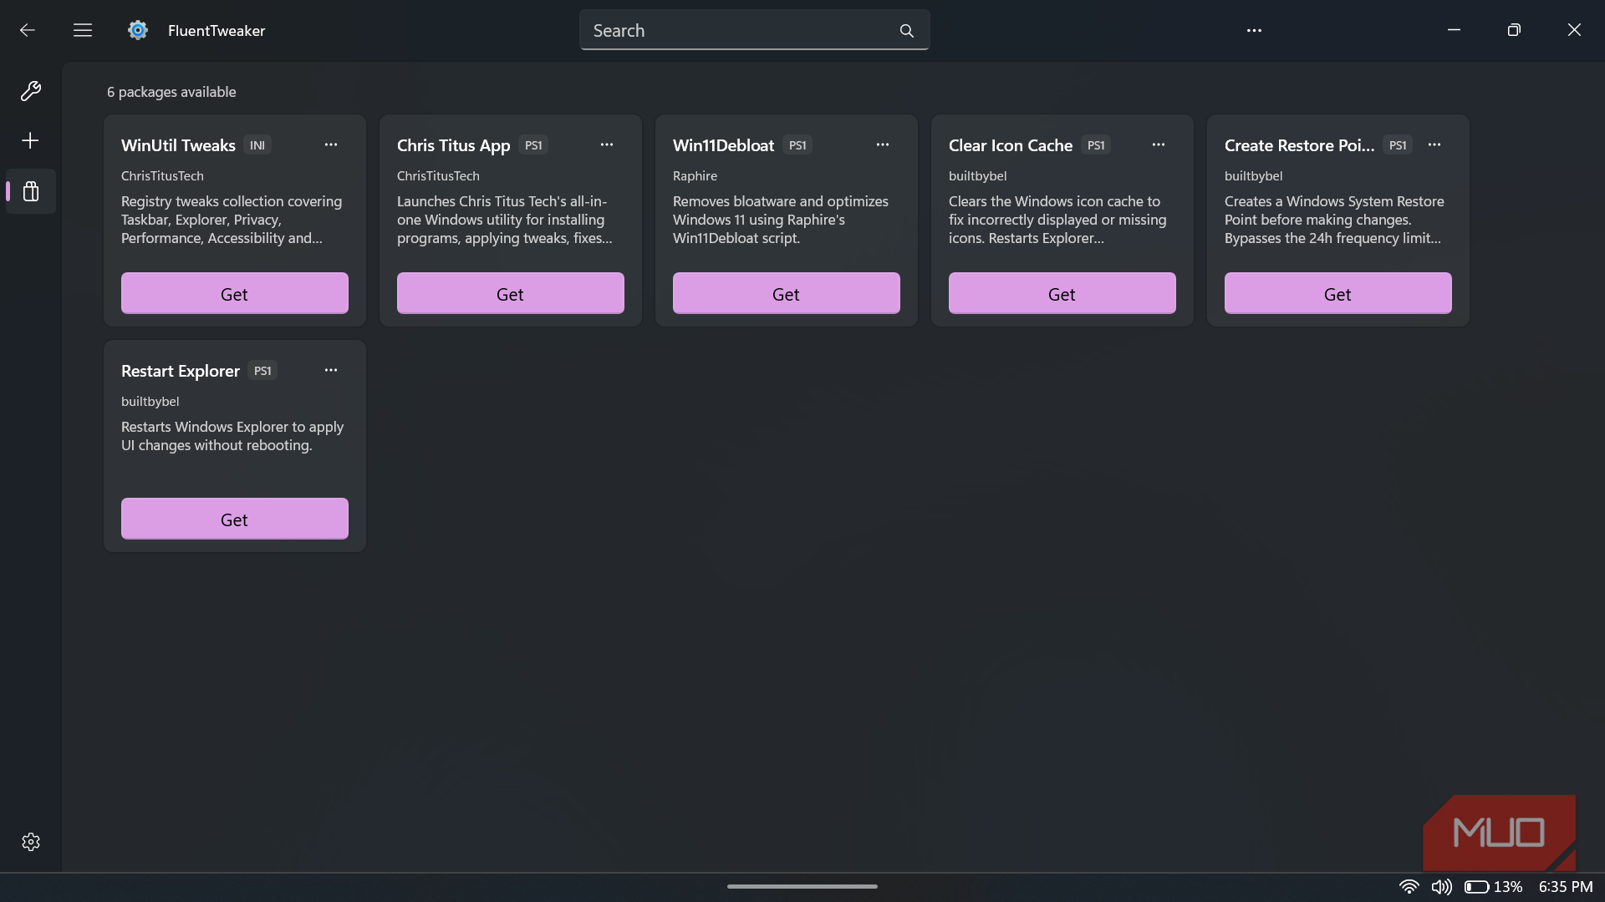Open more options for Restart Explorer
The height and width of the screenshot is (902, 1605).
click(331, 370)
